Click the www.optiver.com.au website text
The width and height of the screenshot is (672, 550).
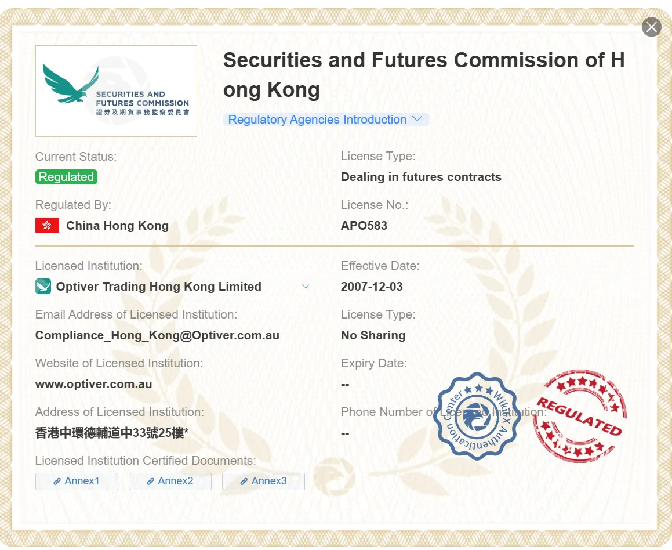pos(94,384)
